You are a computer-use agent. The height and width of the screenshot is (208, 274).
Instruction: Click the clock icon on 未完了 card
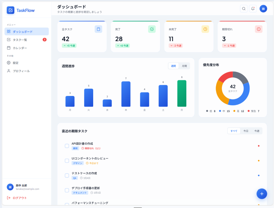coord(205,29)
